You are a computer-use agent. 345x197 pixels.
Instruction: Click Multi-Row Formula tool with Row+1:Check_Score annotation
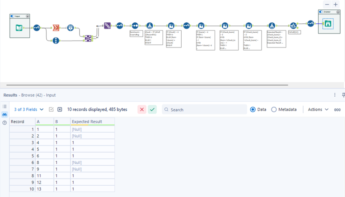[x=224, y=26]
